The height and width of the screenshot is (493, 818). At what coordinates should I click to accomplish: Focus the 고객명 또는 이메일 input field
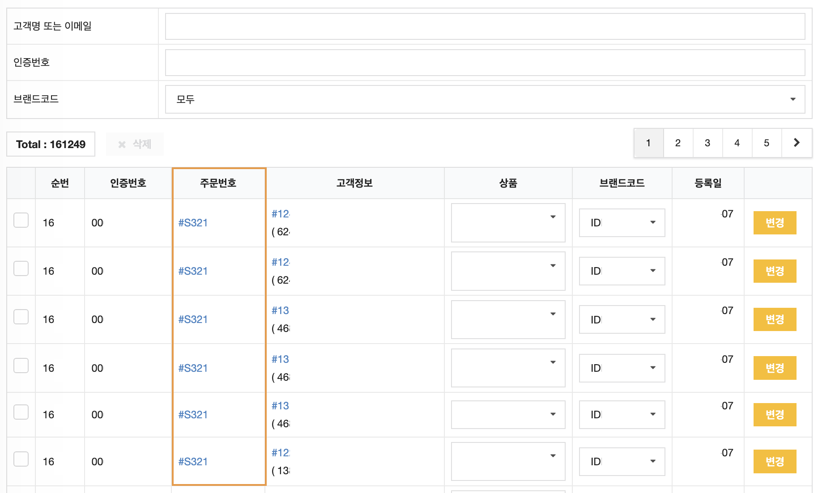(485, 26)
